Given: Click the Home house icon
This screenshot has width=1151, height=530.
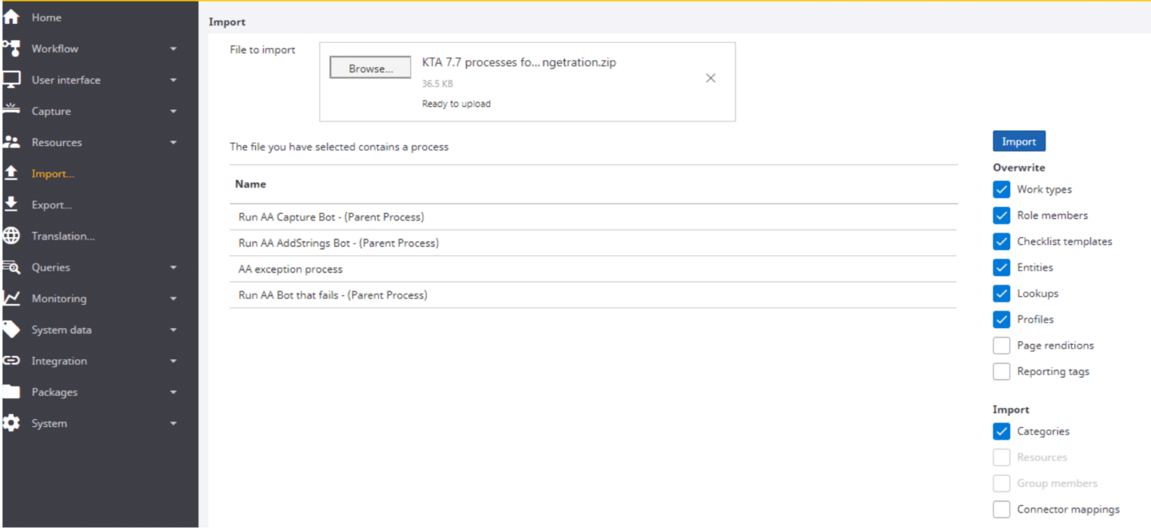Looking at the screenshot, I should click(x=11, y=17).
